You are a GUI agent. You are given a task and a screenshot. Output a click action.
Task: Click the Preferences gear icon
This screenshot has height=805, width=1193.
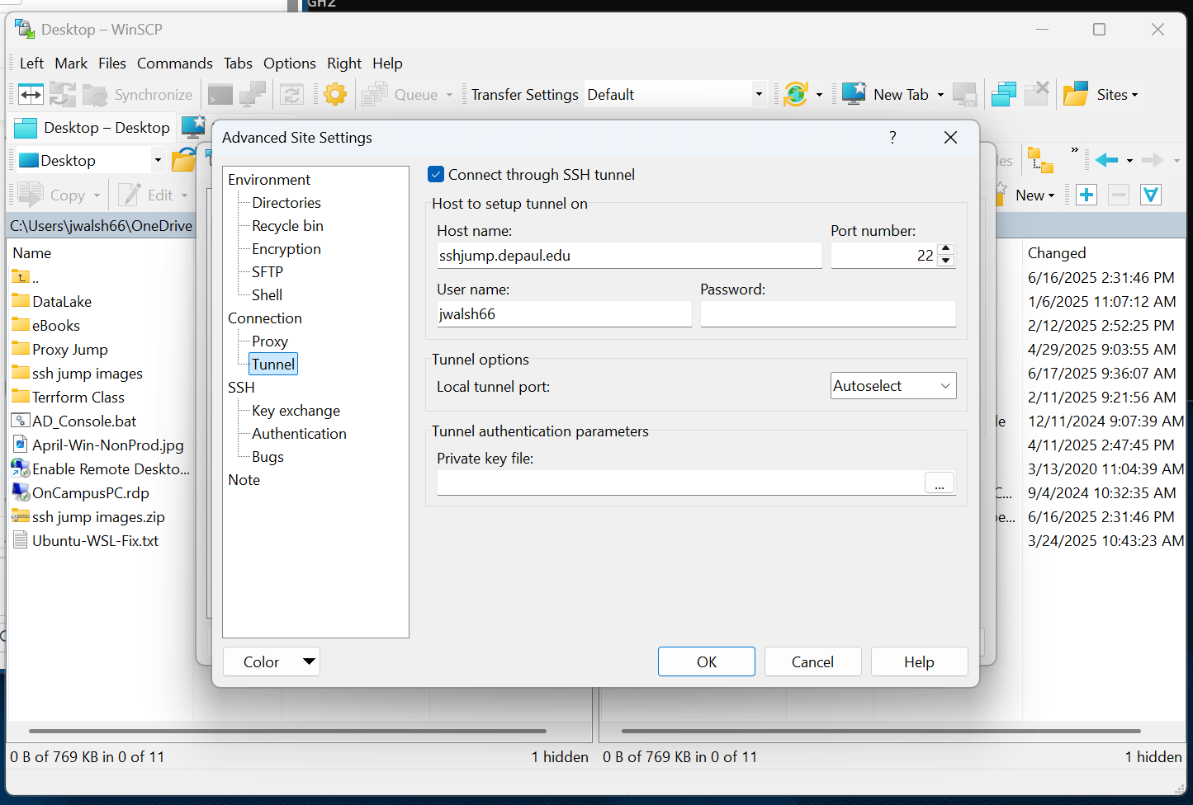point(335,95)
